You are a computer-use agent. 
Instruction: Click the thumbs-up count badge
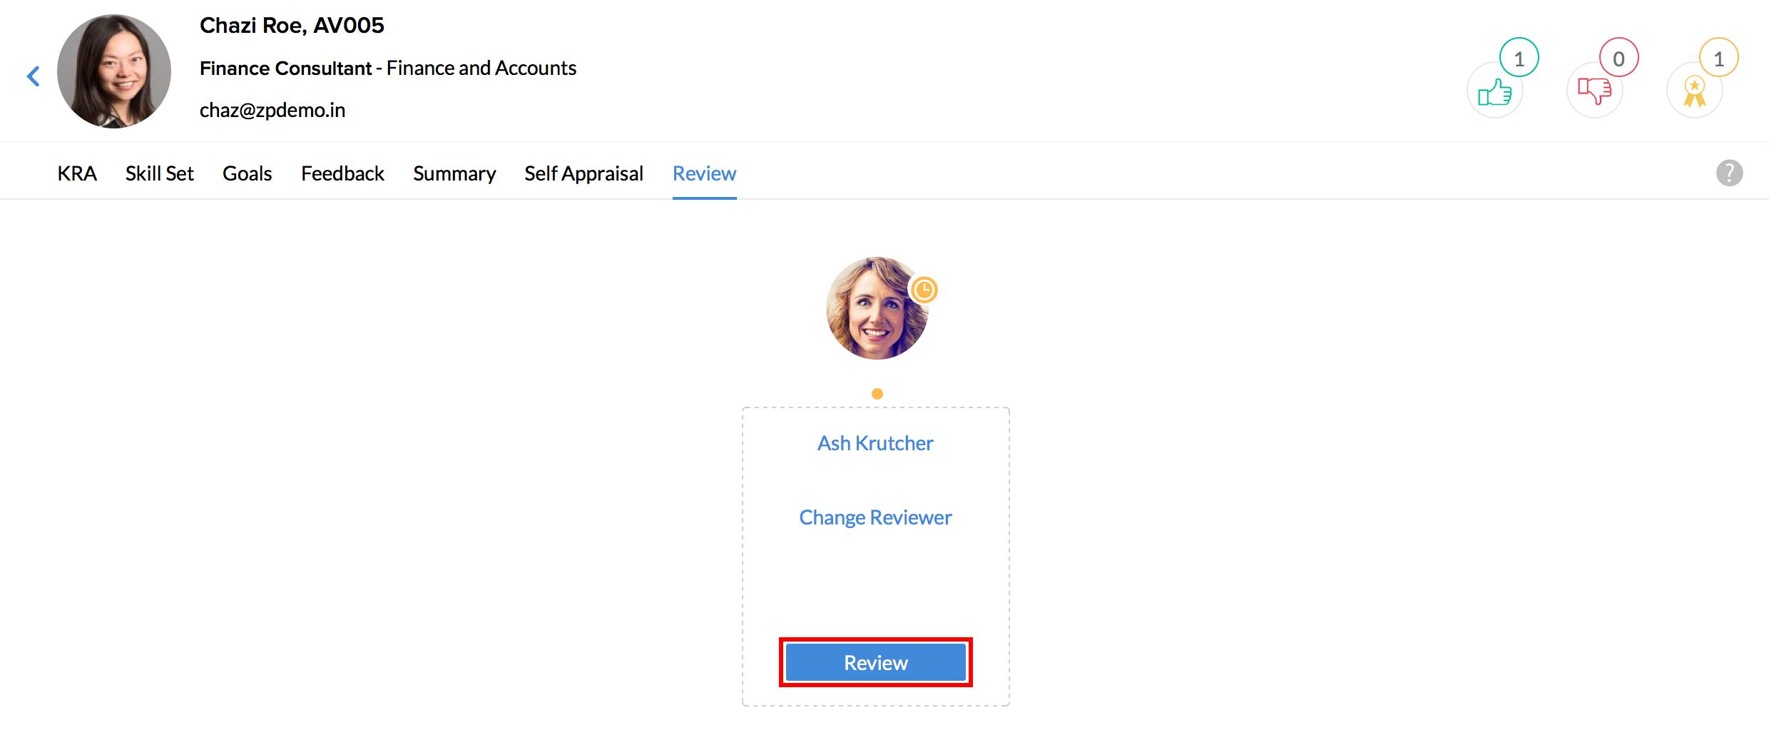pos(1519,58)
